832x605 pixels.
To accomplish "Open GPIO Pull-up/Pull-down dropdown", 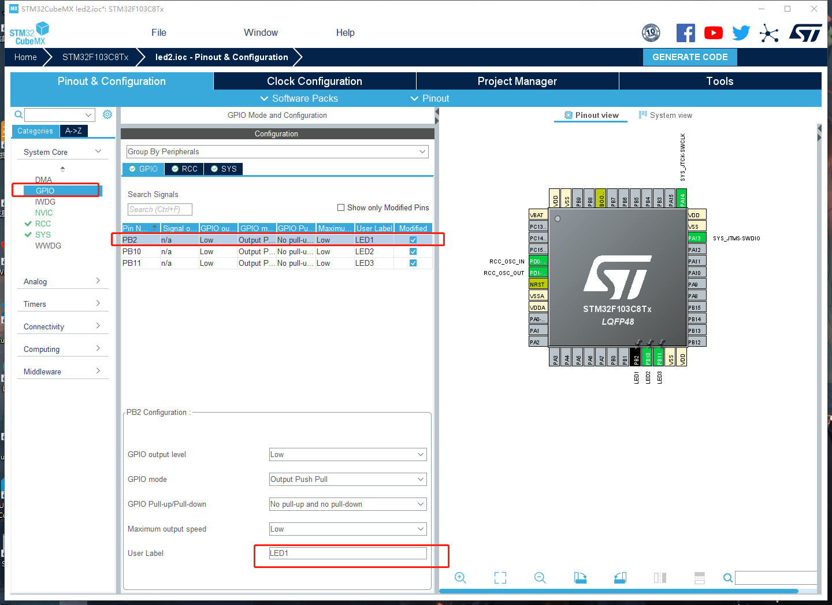I will [x=348, y=504].
